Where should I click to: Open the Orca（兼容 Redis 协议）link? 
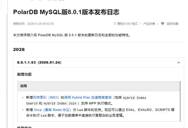53,110
